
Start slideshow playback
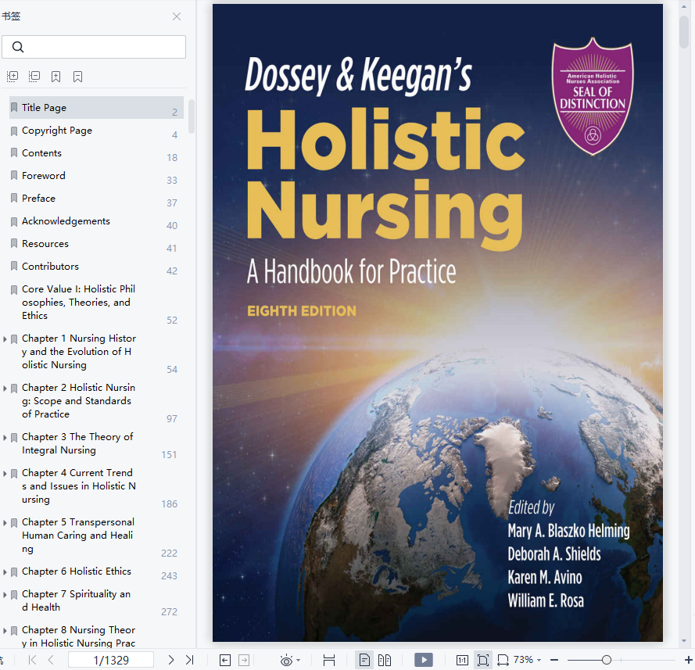[x=424, y=661]
